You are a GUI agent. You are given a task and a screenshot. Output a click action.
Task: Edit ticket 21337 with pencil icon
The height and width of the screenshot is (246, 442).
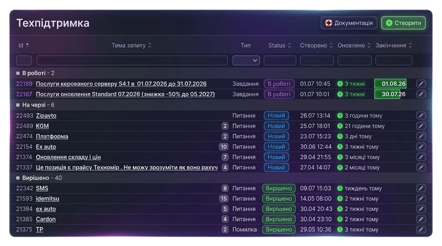point(421,167)
